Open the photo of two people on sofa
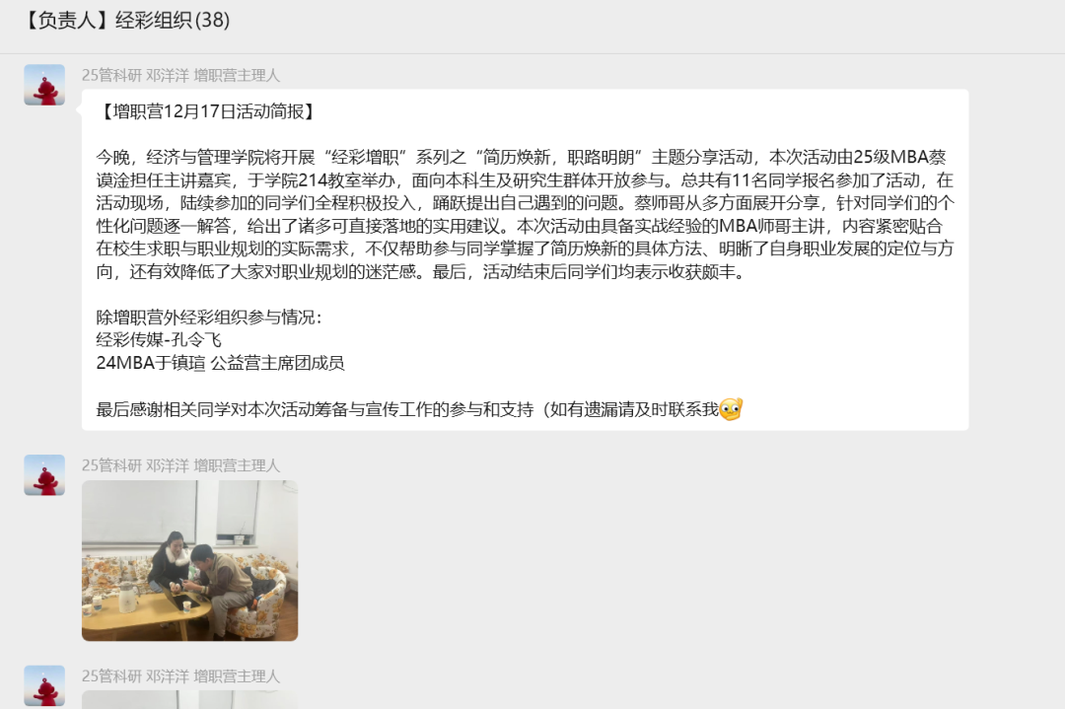Screen dimensions: 1065x709 coord(189,560)
